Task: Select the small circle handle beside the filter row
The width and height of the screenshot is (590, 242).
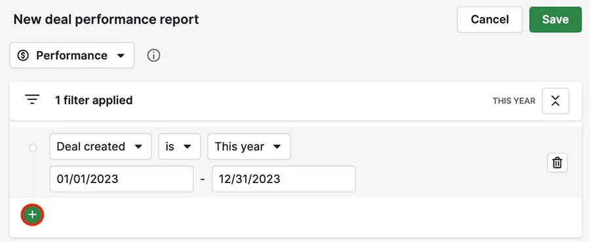Action: [33, 148]
